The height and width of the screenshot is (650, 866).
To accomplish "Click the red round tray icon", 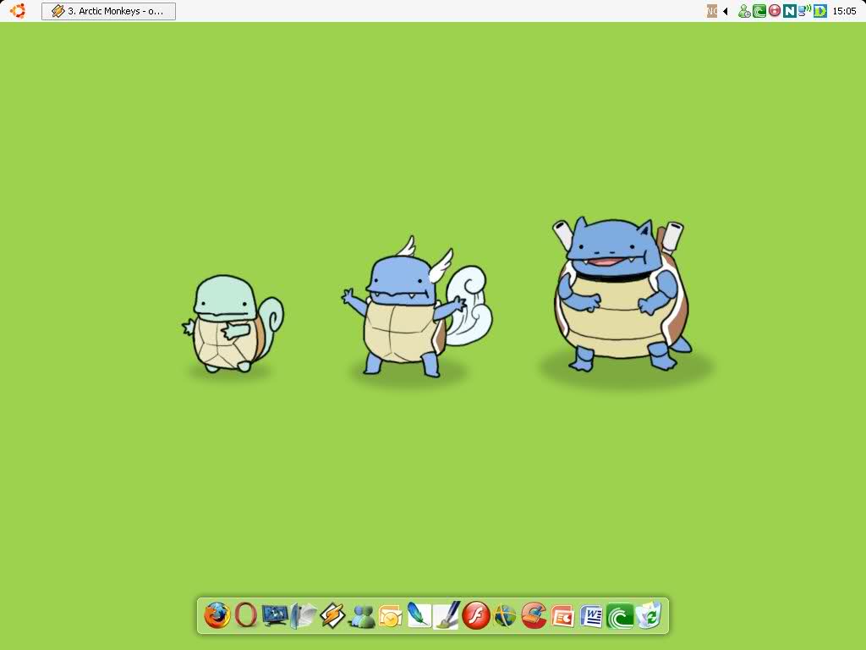I will 775,10.
